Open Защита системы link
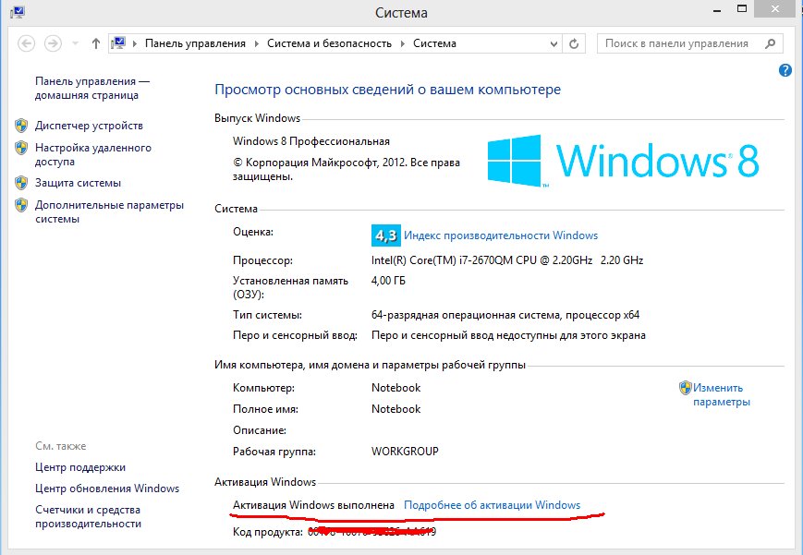This screenshot has height=555, width=803. 78,183
